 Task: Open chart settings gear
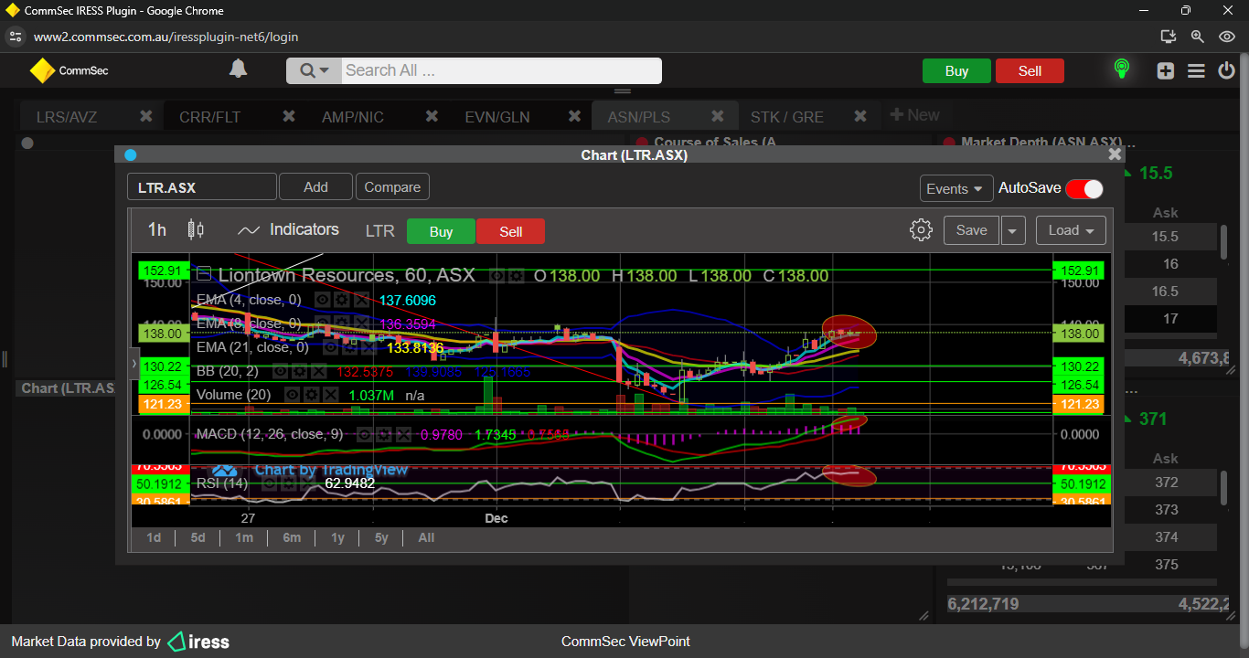coord(921,230)
